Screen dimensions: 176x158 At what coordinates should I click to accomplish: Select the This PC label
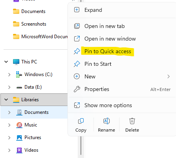[x=29, y=62]
